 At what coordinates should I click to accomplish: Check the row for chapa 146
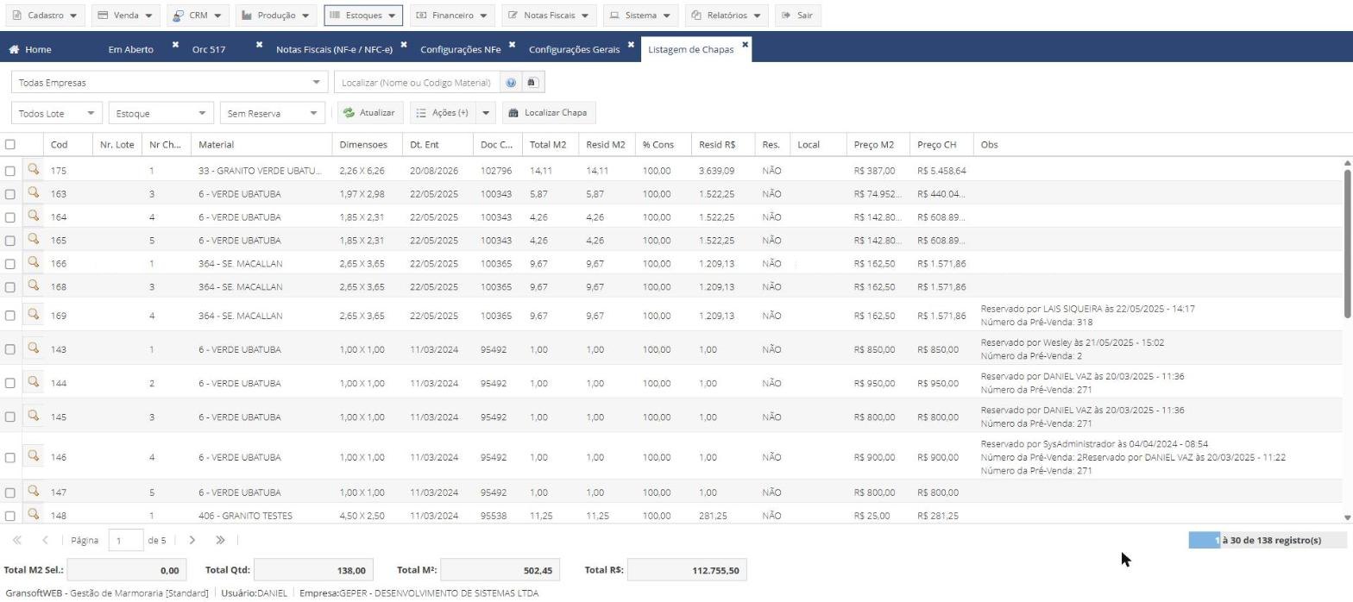click(x=10, y=457)
